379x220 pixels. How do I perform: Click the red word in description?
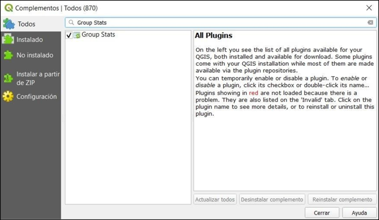pyautogui.click(x=253, y=93)
